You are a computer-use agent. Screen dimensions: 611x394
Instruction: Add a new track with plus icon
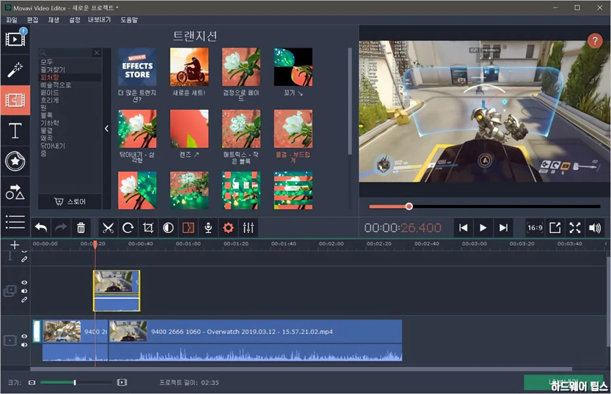(x=14, y=245)
